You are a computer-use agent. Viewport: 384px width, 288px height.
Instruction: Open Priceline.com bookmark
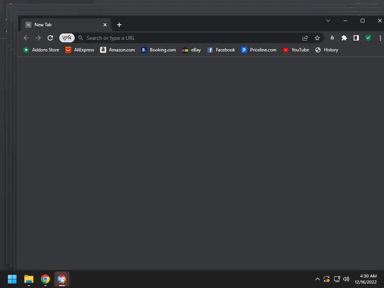click(x=259, y=50)
